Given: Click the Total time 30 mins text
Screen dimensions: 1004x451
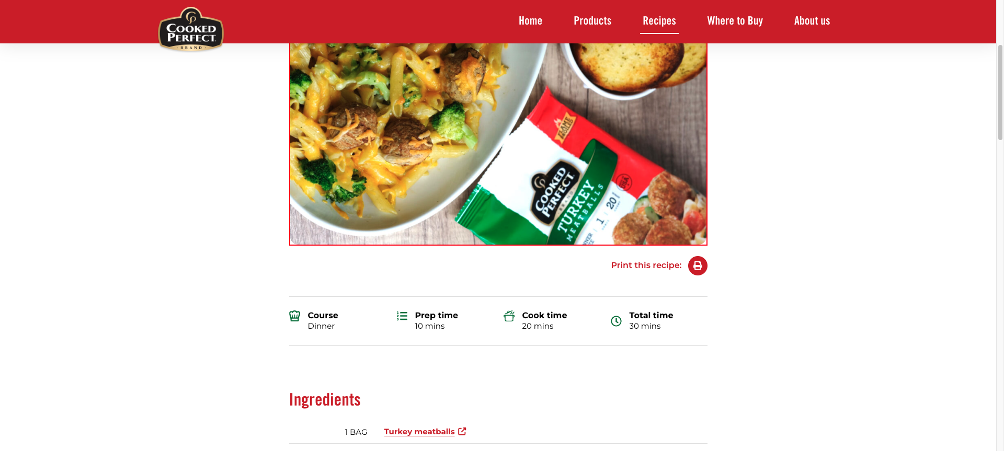Looking at the screenshot, I should tap(651, 320).
